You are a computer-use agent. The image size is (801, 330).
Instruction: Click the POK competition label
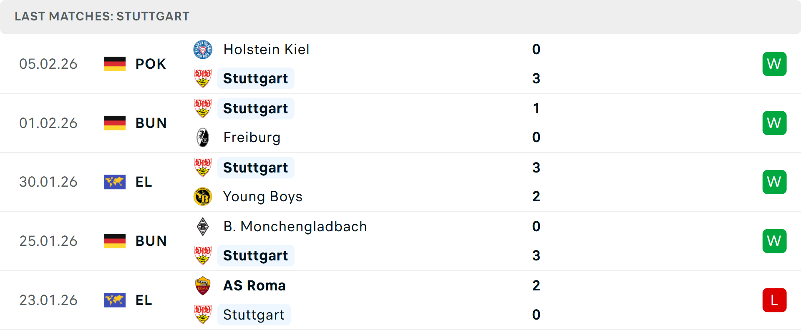pos(151,64)
